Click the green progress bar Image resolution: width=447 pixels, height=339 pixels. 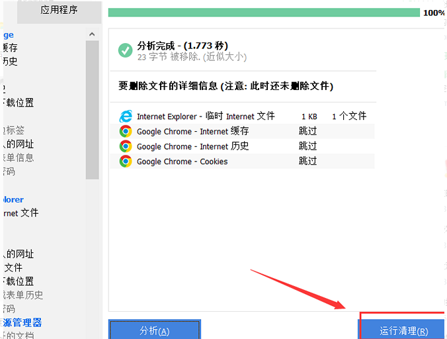(264, 13)
